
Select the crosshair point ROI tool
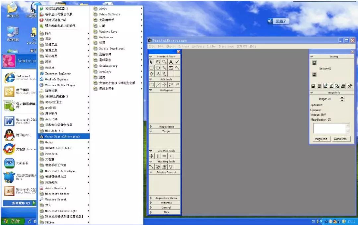tap(164, 85)
